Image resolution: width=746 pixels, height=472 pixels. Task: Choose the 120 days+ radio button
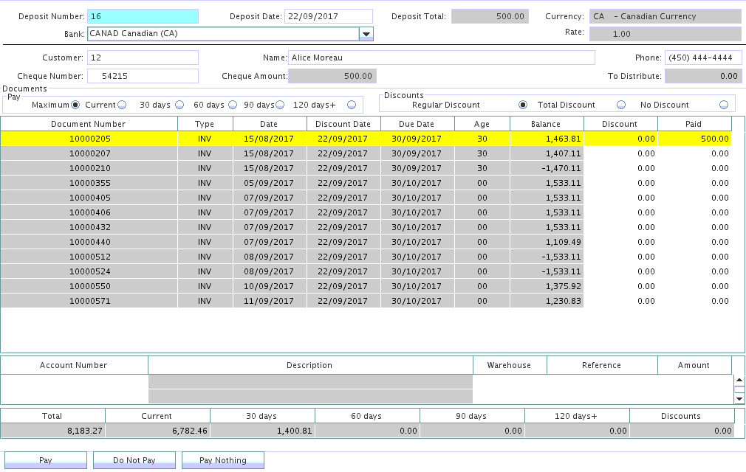click(x=352, y=105)
